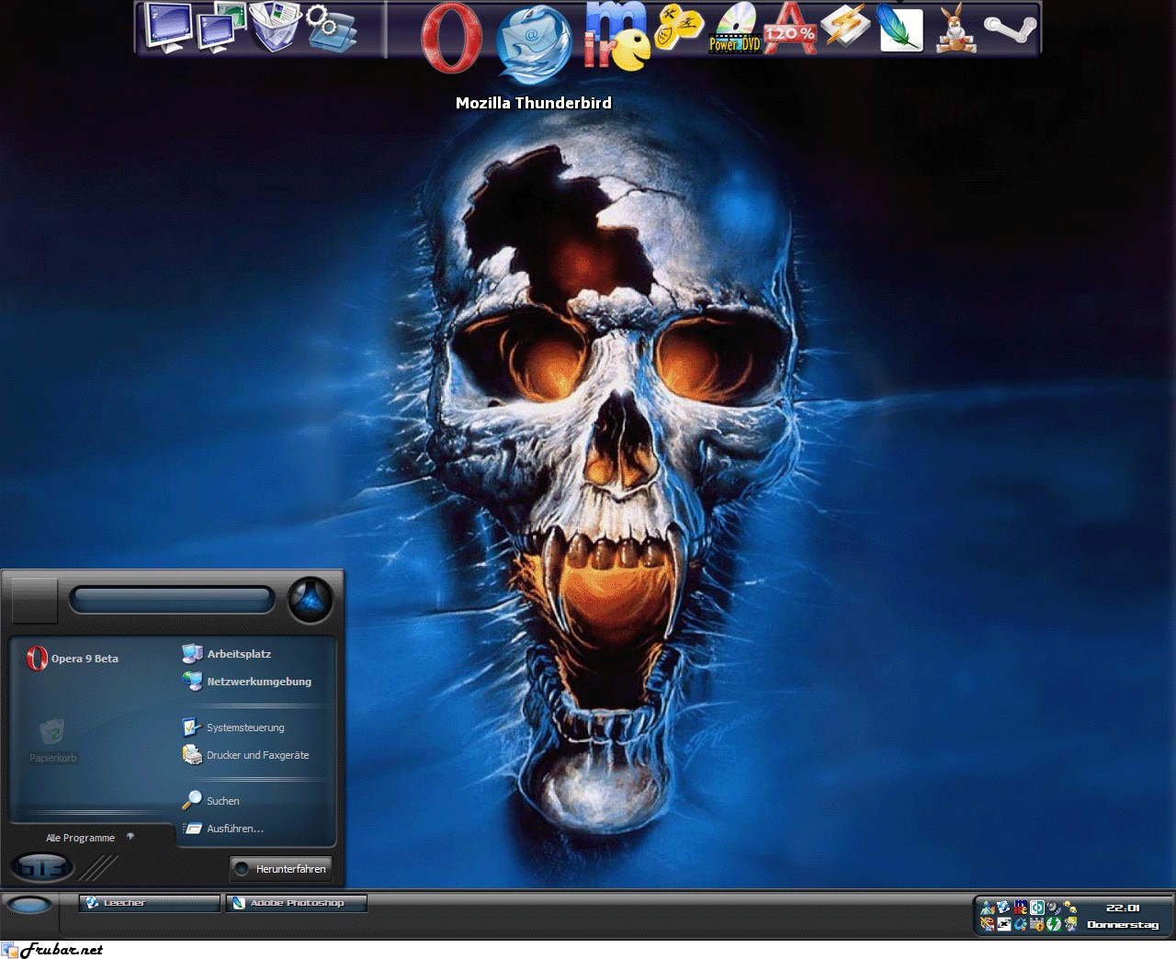Screen dimensions: 1176x959
Task: Click the user picture square in start menu
Action: [35, 601]
